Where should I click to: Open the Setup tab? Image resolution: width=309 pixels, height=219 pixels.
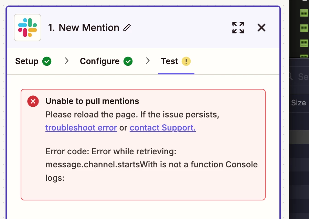[x=33, y=61]
